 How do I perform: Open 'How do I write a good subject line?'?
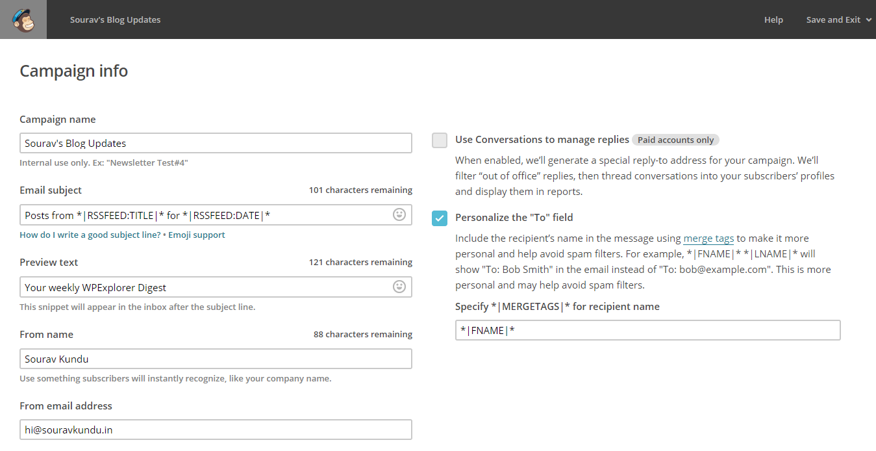pyautogui.click(x=90, y=235)
